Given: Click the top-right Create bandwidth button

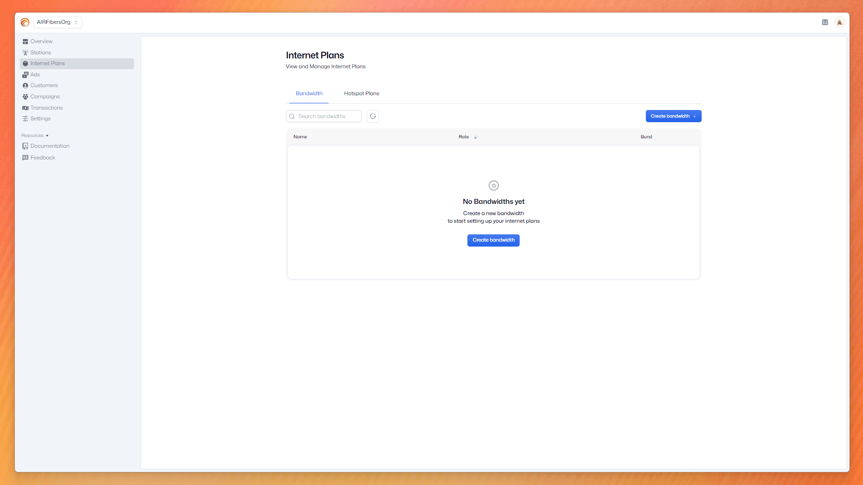Looking at the screenshot, I should (673, 116).
